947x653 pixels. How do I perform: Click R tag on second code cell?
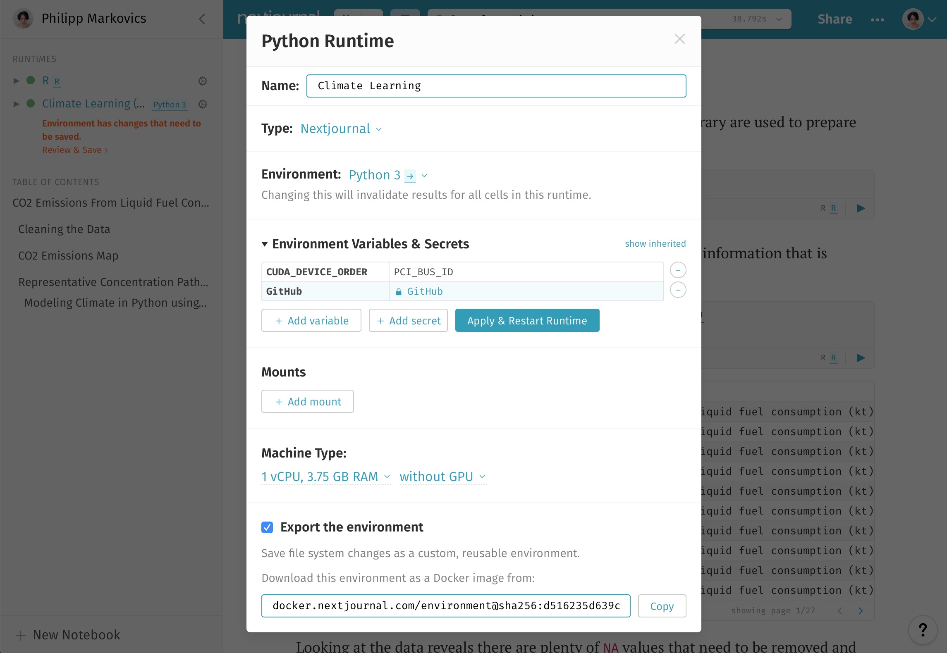pos(834,358)
